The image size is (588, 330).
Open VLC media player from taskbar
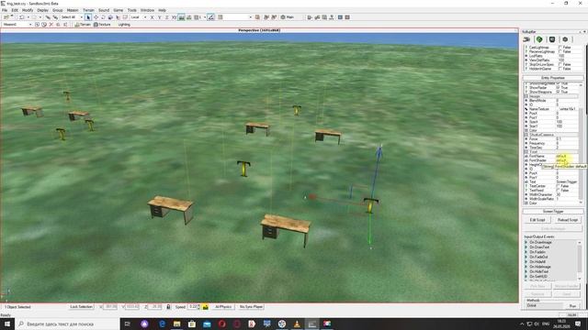click(x=297, y=324)
